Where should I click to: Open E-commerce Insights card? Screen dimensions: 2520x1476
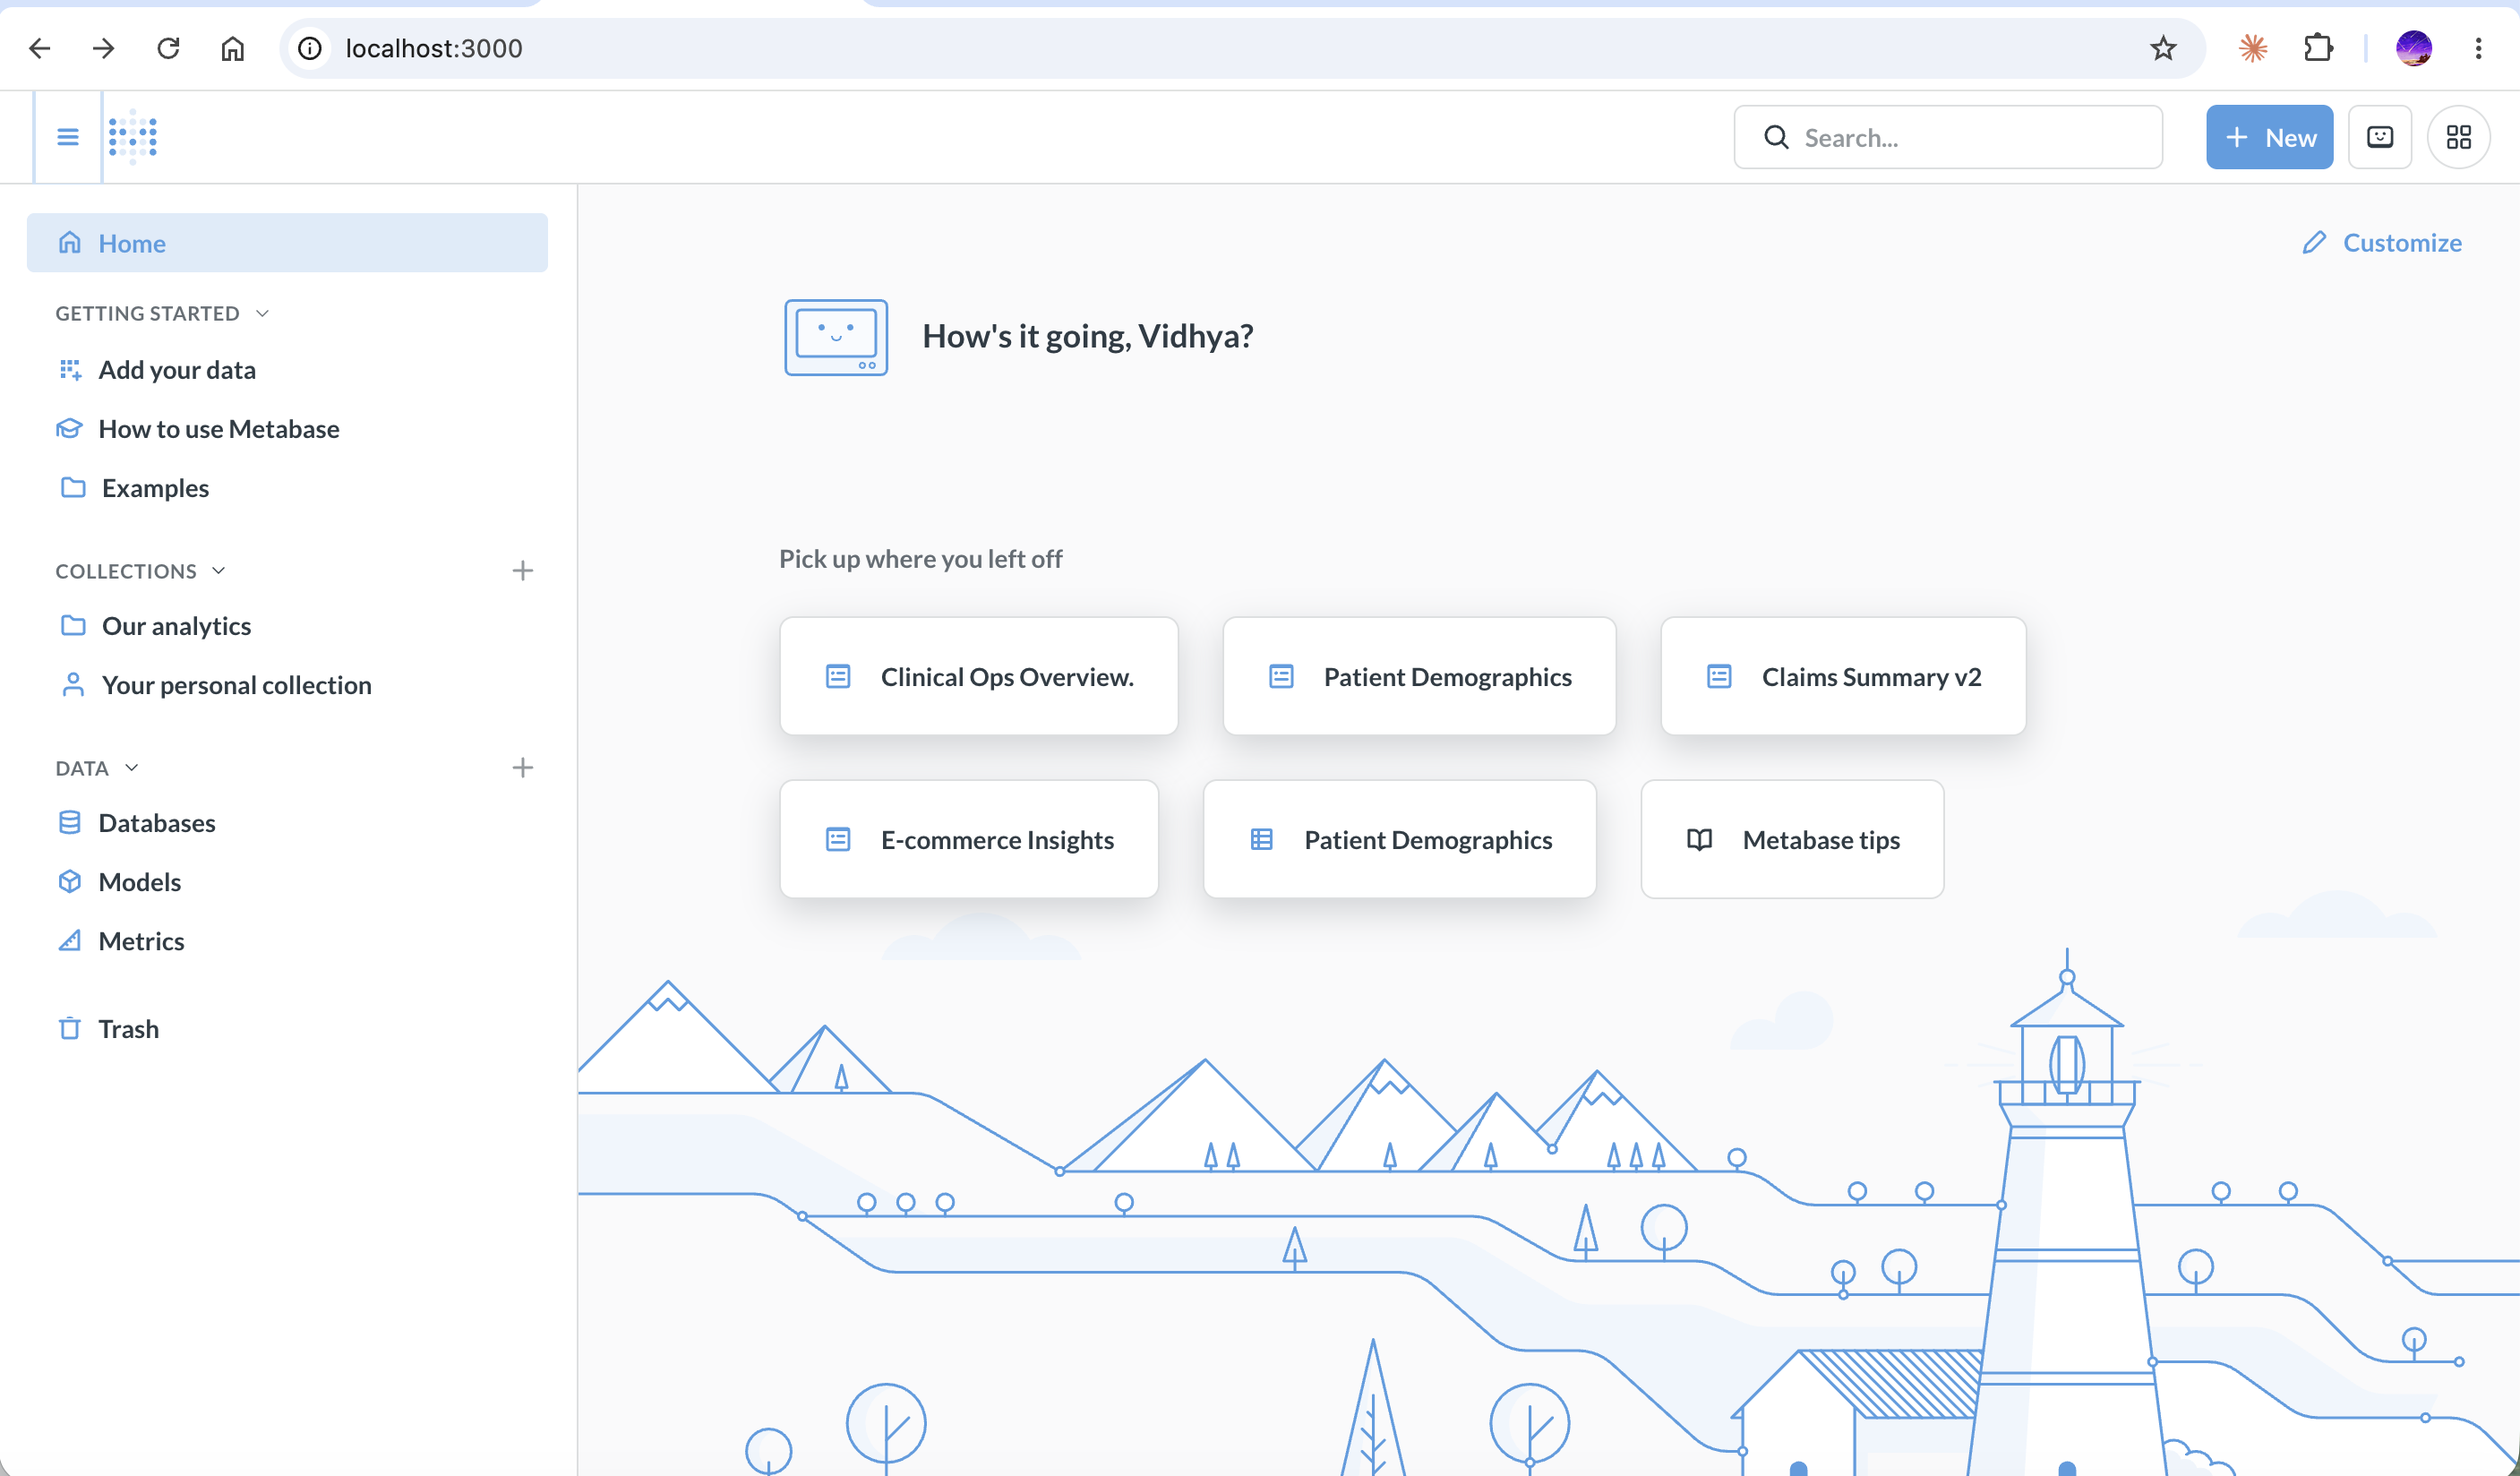tap(969, 840)
